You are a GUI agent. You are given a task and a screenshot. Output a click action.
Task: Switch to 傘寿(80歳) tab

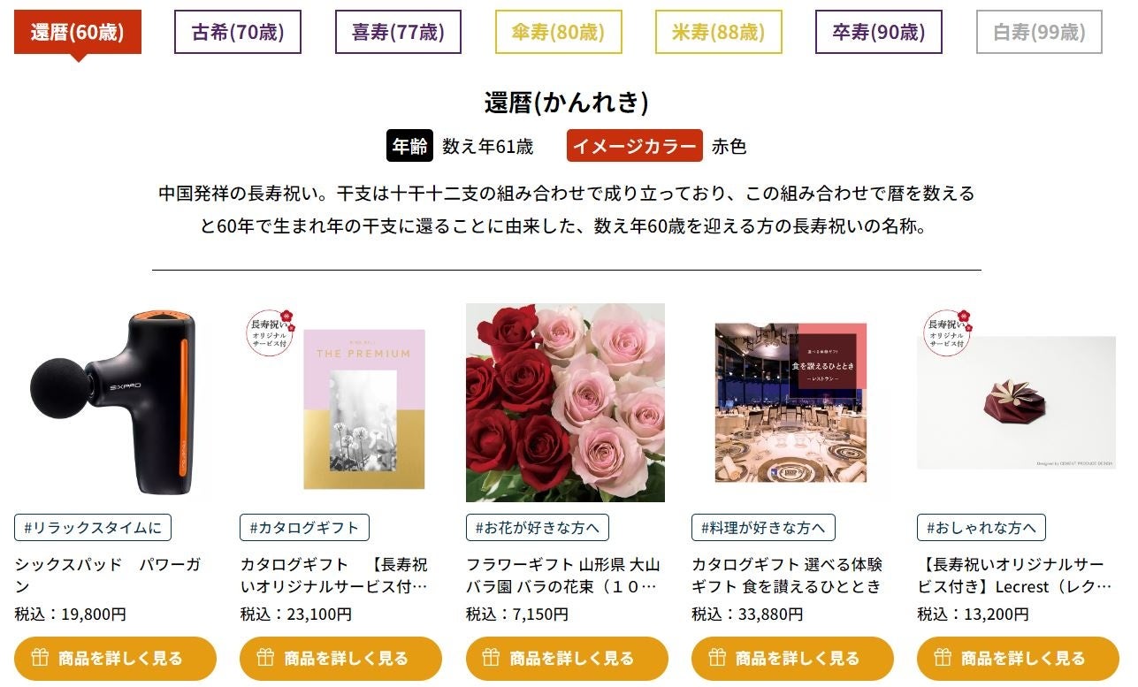click(558, 33)
